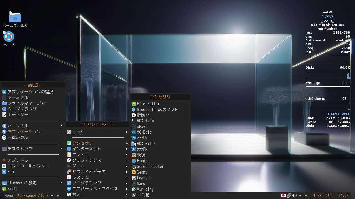355x199 pixels.
Task: Expand the オフィス submenu arrow
Action: (126, 155)
